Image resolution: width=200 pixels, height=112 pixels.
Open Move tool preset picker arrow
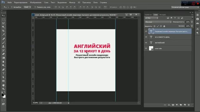tap(8, 7)
